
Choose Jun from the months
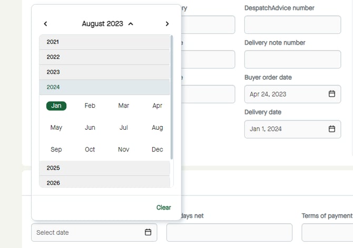coord(90,128)
